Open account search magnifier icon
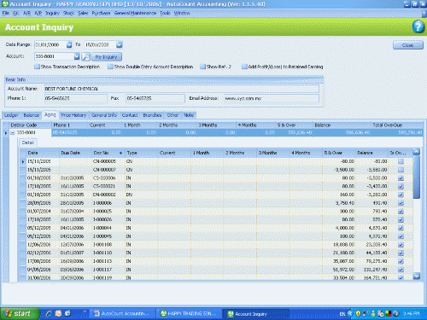 pyautogui.click(x=86, y=56)
